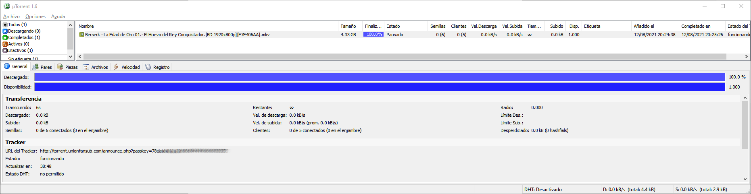Sort torrents by Nombre column
Image resolution: width=751 pixels, height=194 pixels.
pos(207,26)
